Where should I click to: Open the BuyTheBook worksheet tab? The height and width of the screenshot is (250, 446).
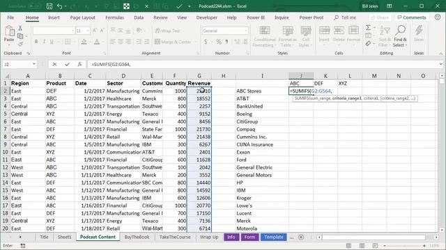pos(137,237)
